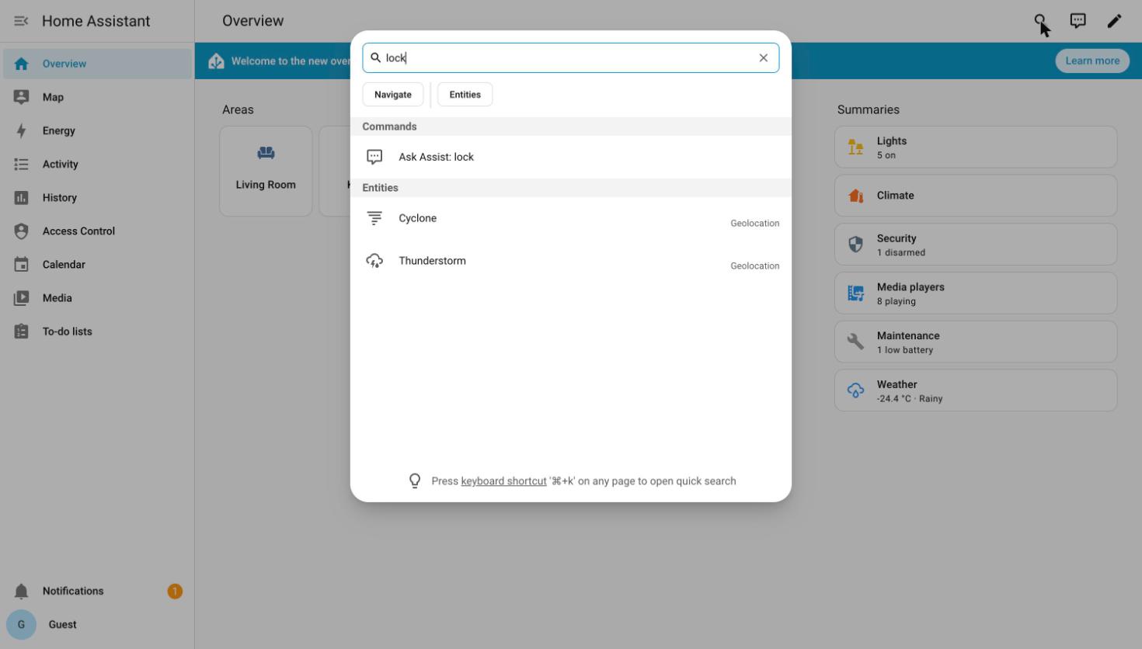Click the Energy lightning icon
The width and height of the screenshot is (1142, 649).
[21, 130]
